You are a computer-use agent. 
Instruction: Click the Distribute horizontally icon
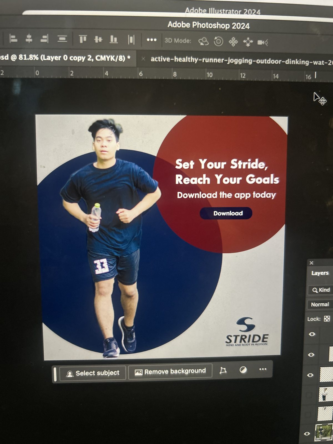[x=131, y=40]
